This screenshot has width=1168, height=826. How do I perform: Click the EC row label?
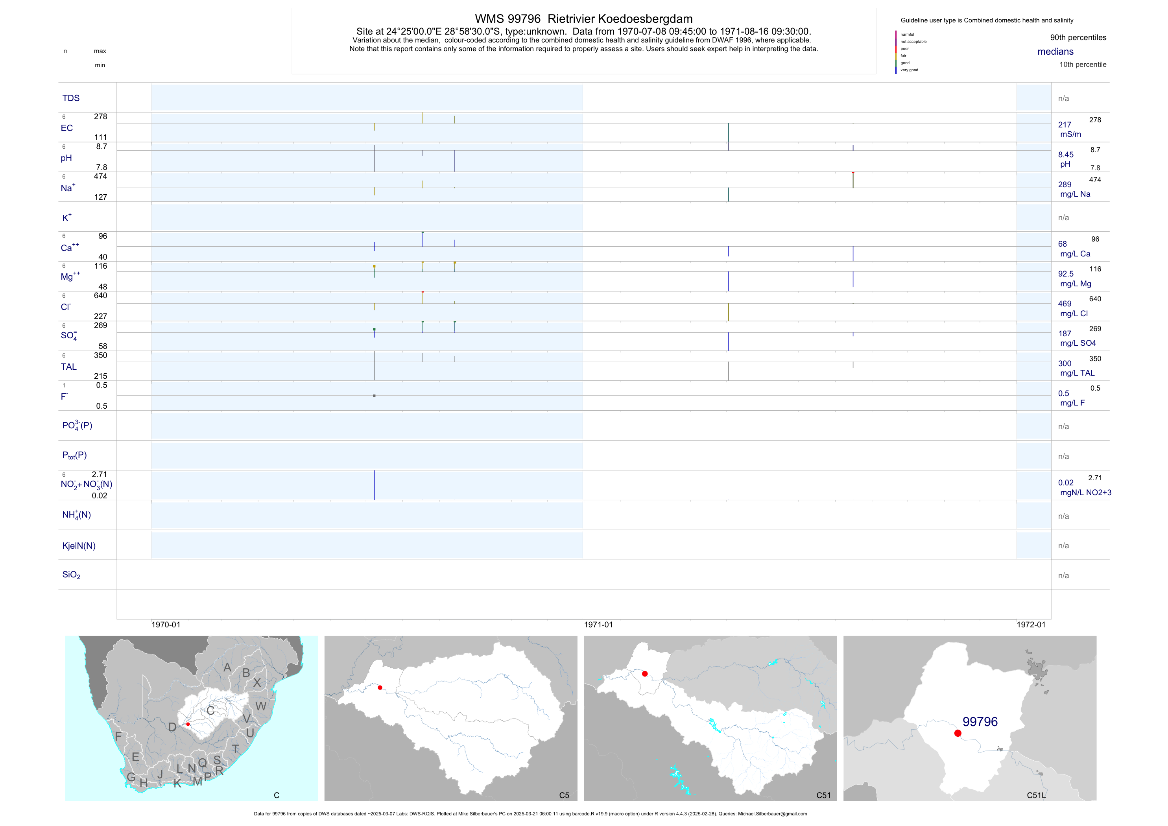click(x=66, y=128)
